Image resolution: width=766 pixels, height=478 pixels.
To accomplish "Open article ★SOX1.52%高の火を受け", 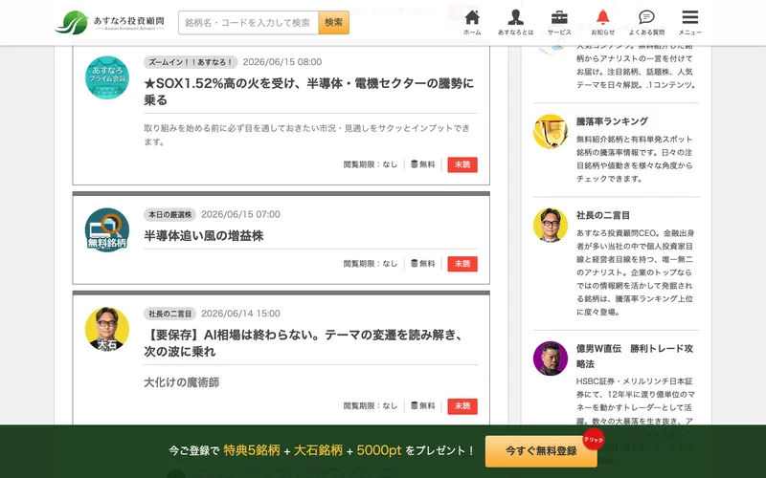I will [x=308, y=92].
